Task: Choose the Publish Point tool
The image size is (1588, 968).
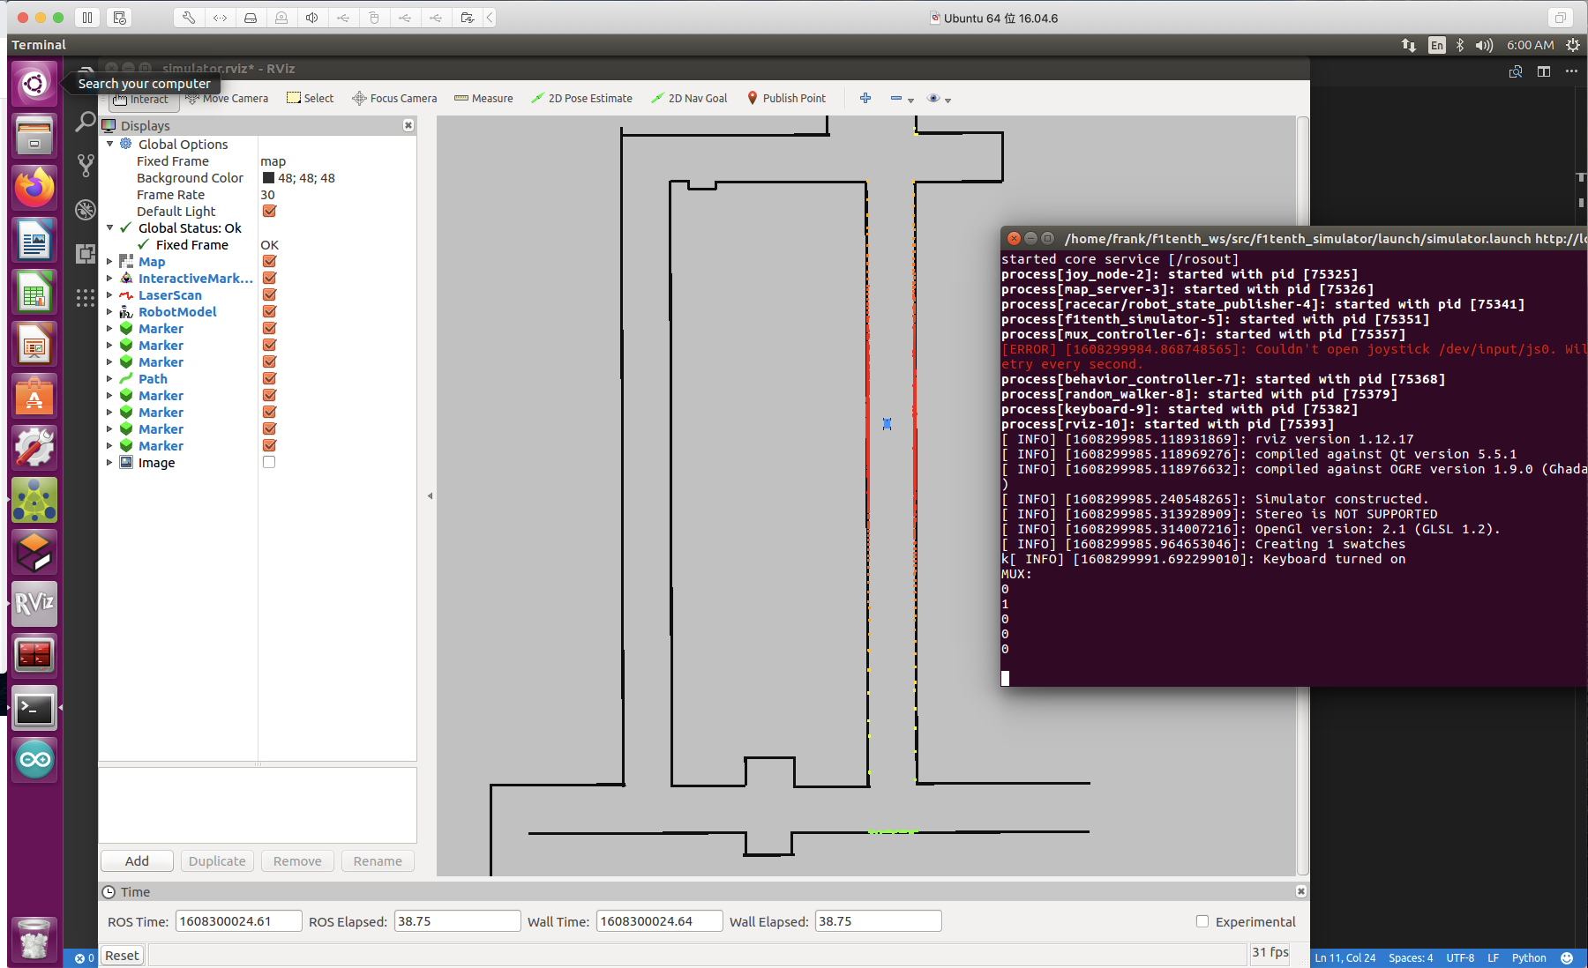Action: tap(786, 98)
